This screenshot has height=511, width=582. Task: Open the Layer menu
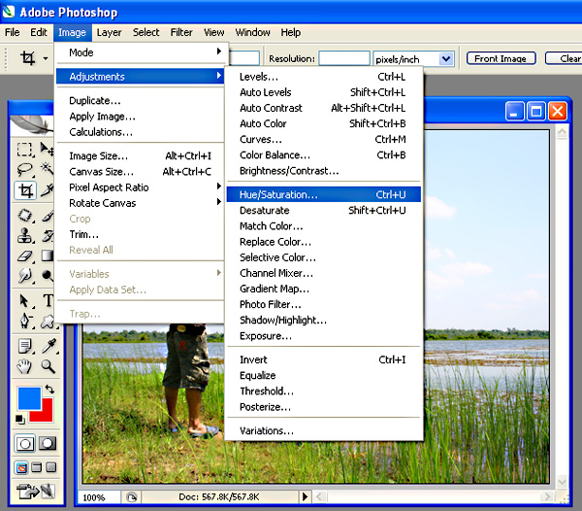(x=109, y=33)
